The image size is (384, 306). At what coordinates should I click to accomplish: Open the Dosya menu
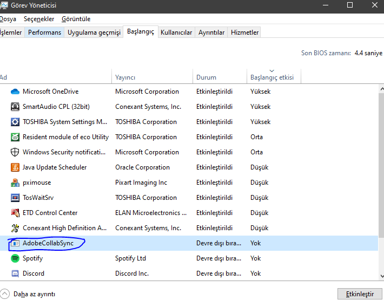[8, 19]
